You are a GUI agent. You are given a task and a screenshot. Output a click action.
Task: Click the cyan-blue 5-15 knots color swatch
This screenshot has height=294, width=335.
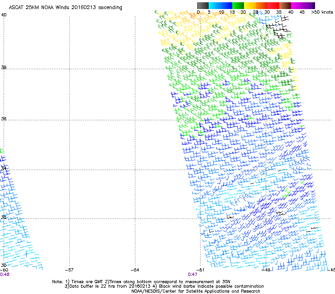(220, 5)
